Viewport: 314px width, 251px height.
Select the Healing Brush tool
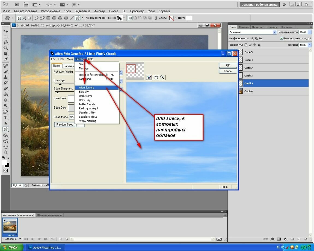click(x=6, y=66)
